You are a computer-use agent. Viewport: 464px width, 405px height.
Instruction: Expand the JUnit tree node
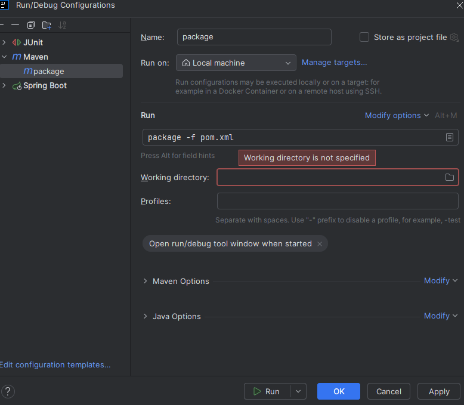(x=4, y=42)
